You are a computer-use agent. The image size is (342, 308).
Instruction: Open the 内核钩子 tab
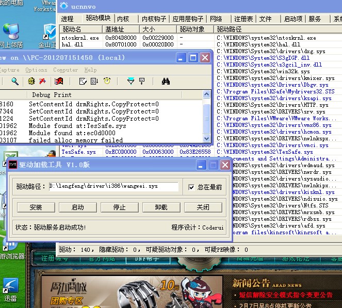click(x=154, y=19)
